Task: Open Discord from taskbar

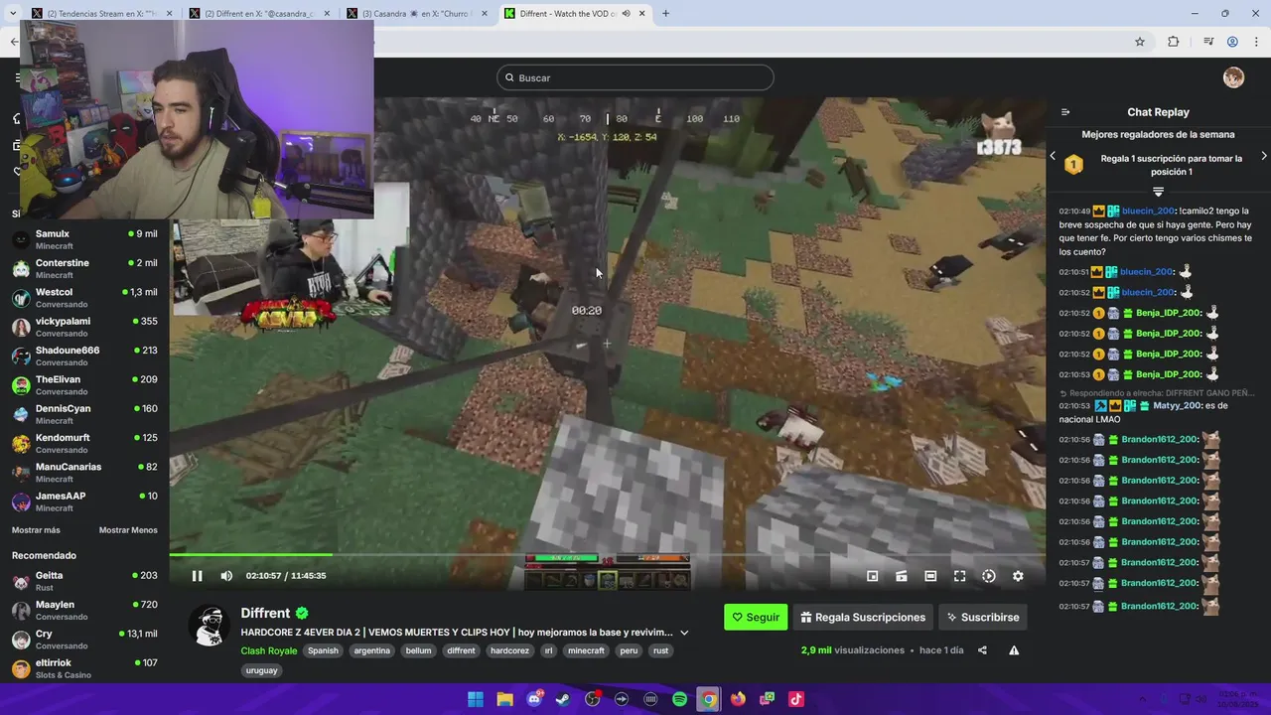Action: point(534,699)
